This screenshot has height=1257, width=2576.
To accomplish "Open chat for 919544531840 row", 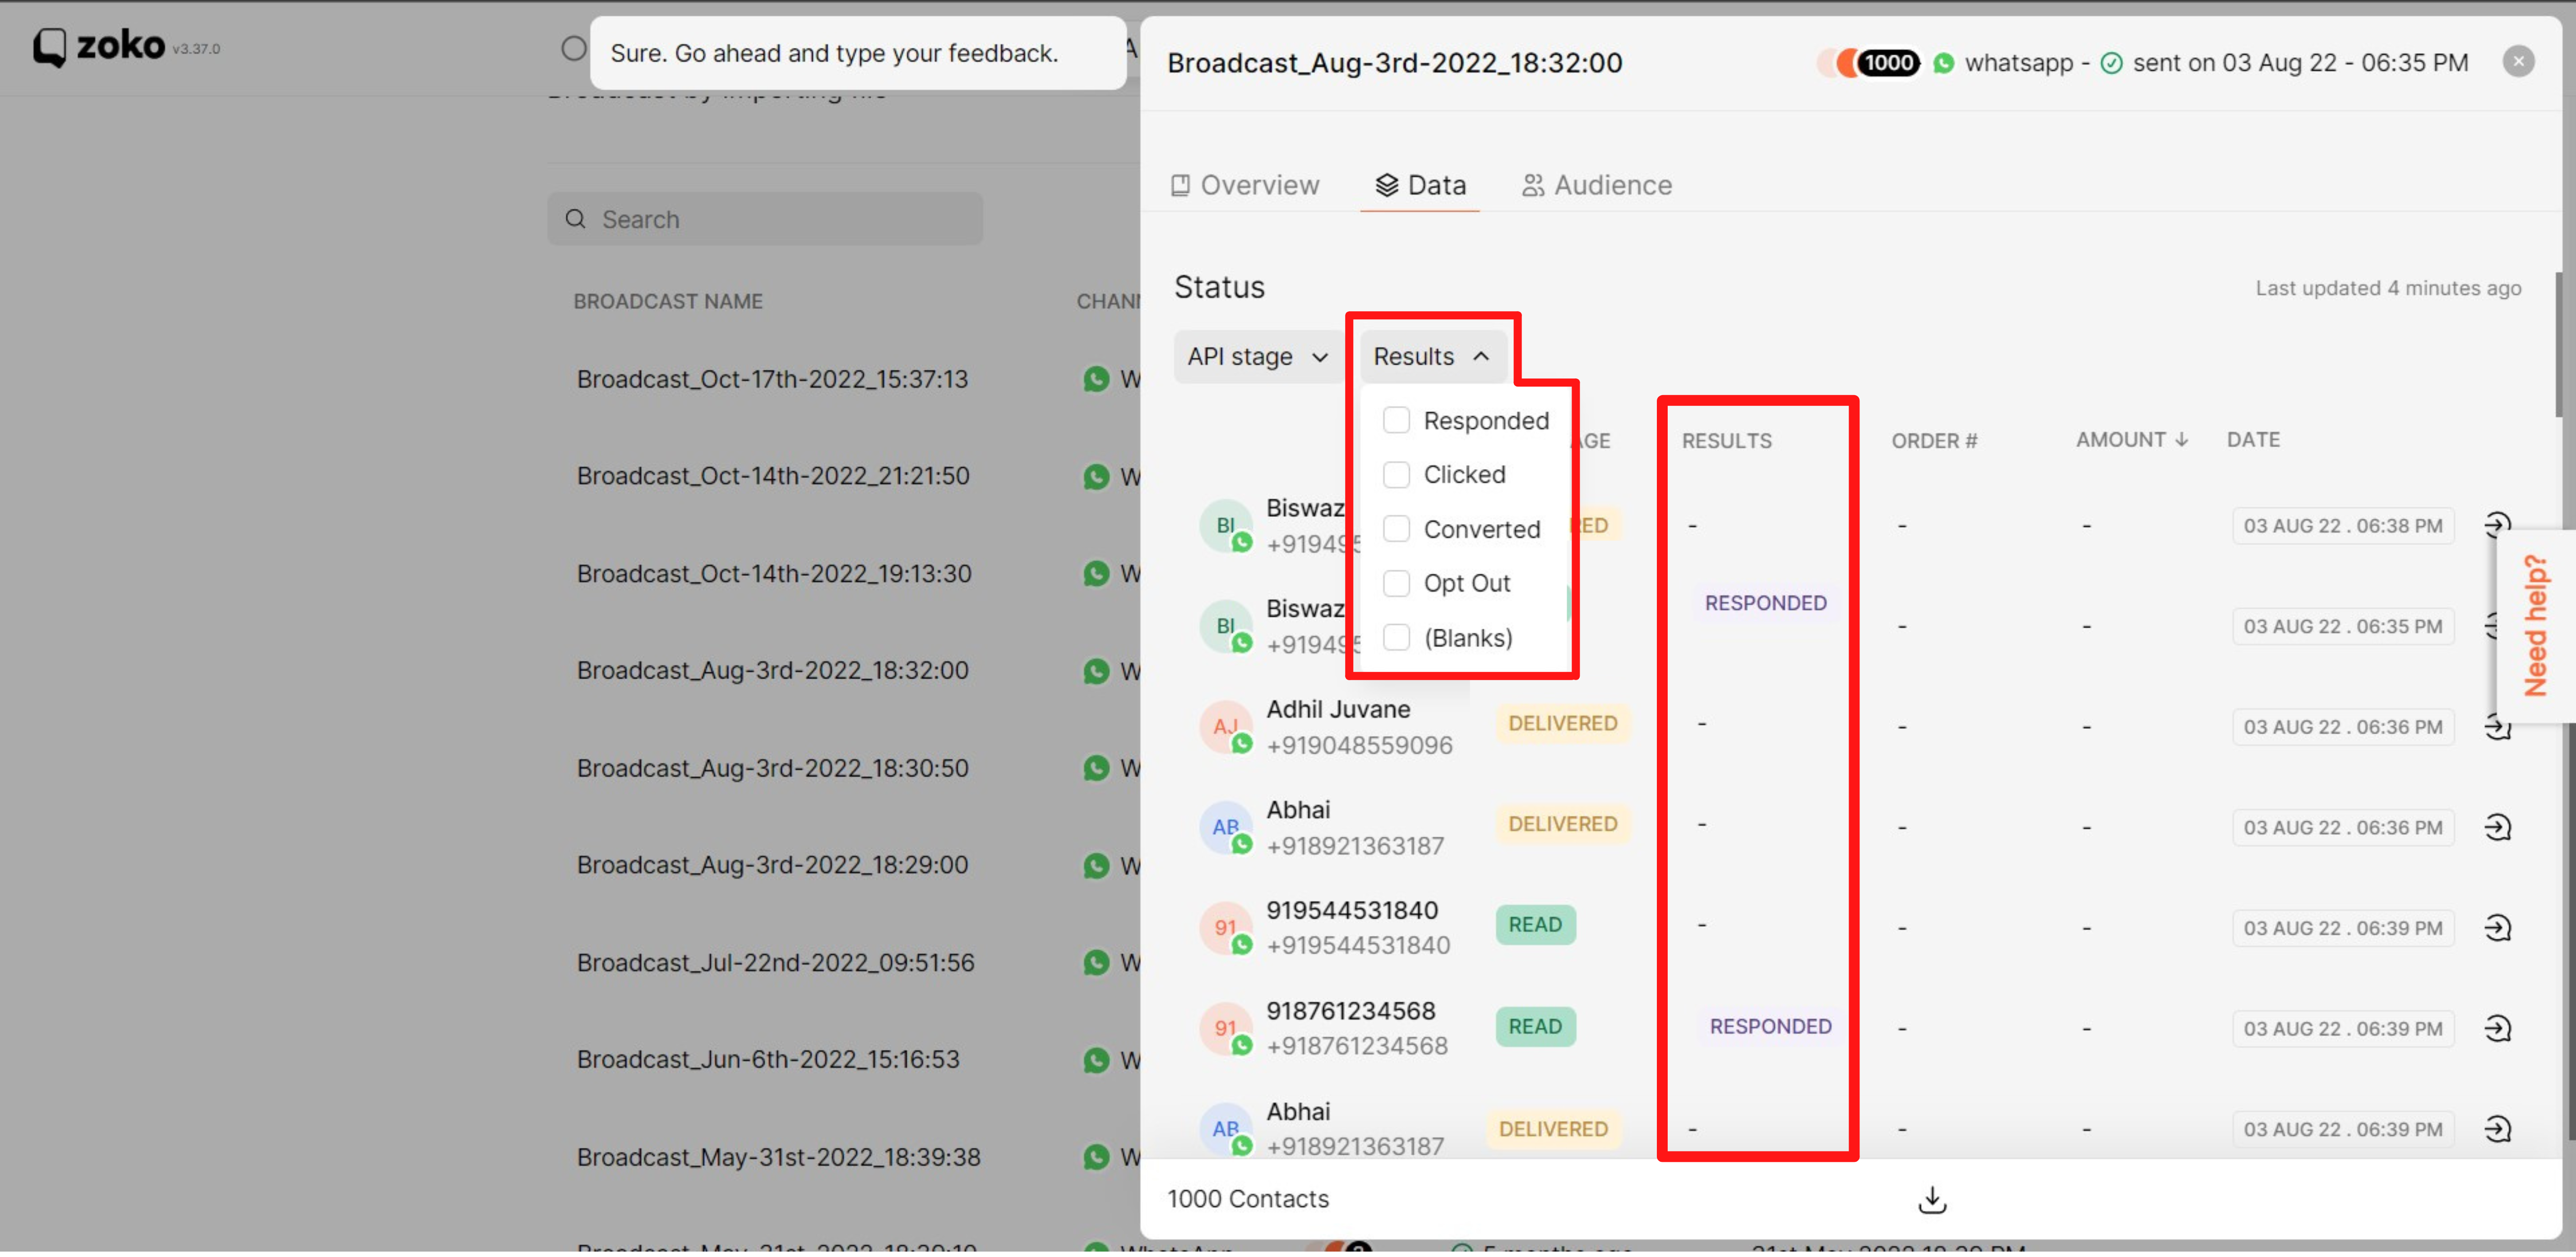I will tap(2497, 928).
